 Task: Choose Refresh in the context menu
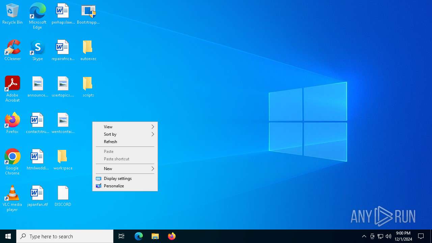tap(125, 142)
